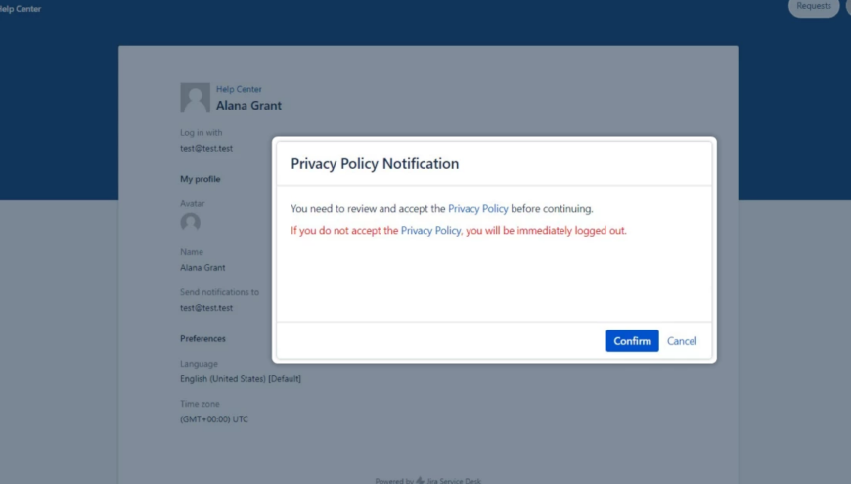Click the Alana Grant profile heading

click(248, 106)
